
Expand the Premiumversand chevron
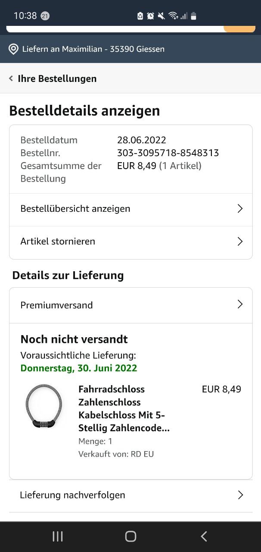(240, 305)
